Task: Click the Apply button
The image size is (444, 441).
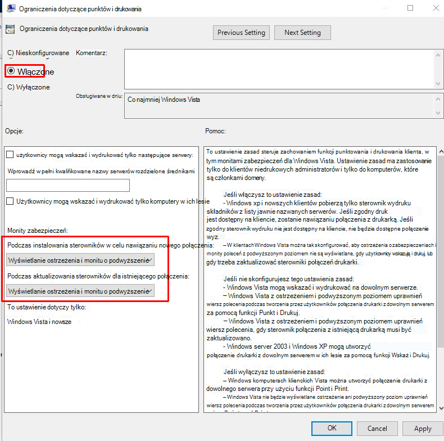Action: tap(423, 428)
